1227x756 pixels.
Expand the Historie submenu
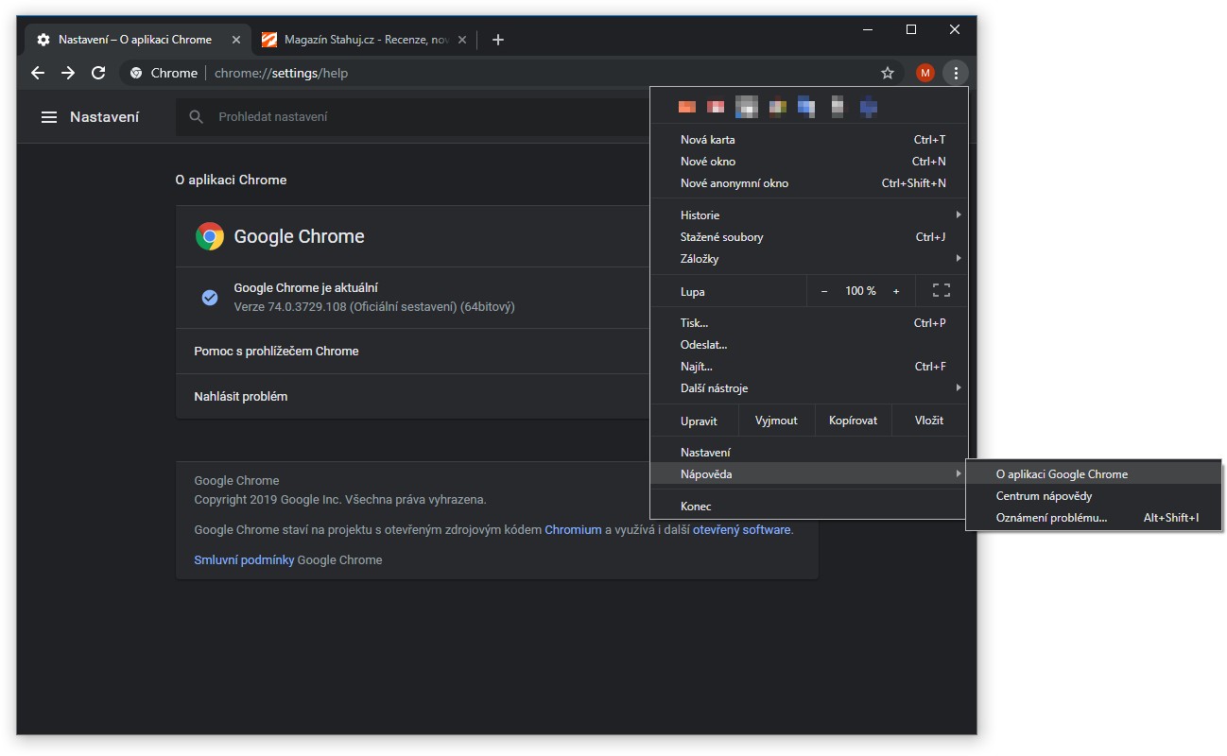pos(809,215)
